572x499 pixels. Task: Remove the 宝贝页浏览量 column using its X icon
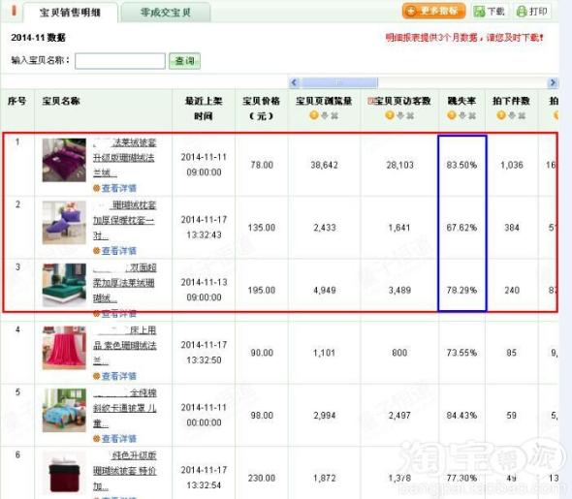coord(334,115)
